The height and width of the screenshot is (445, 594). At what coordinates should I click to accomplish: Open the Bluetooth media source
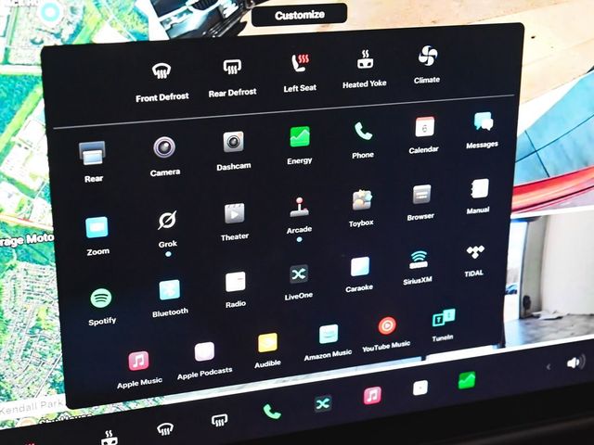click(x=169, y=290)
